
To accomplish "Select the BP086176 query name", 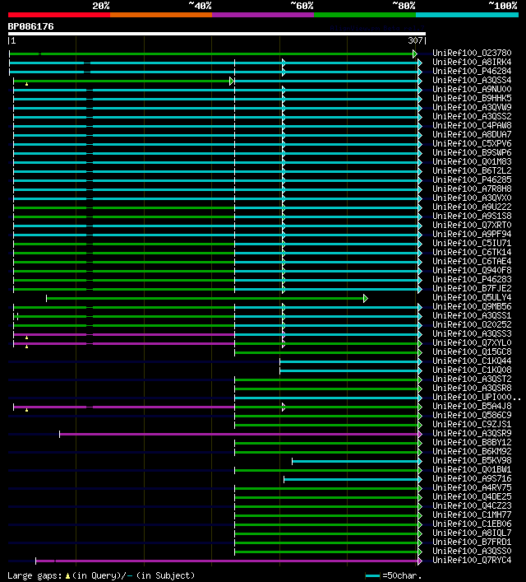I will pos(30,26).
